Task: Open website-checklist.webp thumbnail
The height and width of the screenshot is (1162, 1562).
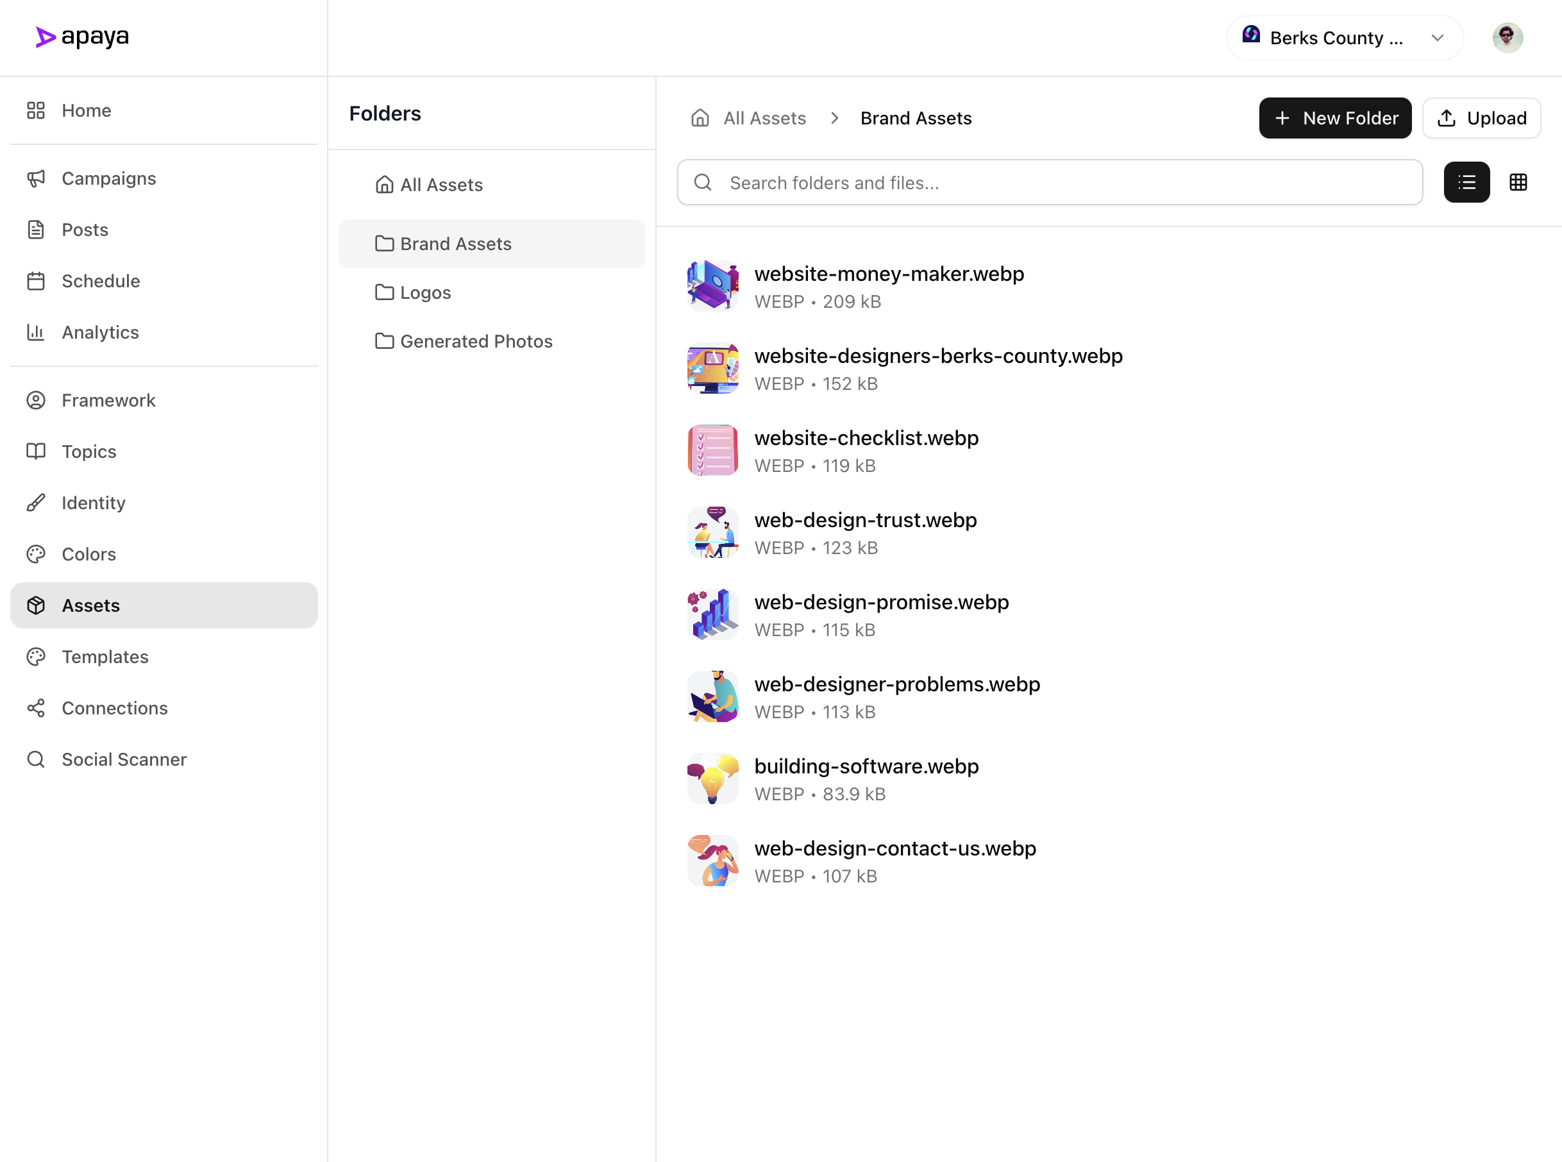Action: click(712, 450)
